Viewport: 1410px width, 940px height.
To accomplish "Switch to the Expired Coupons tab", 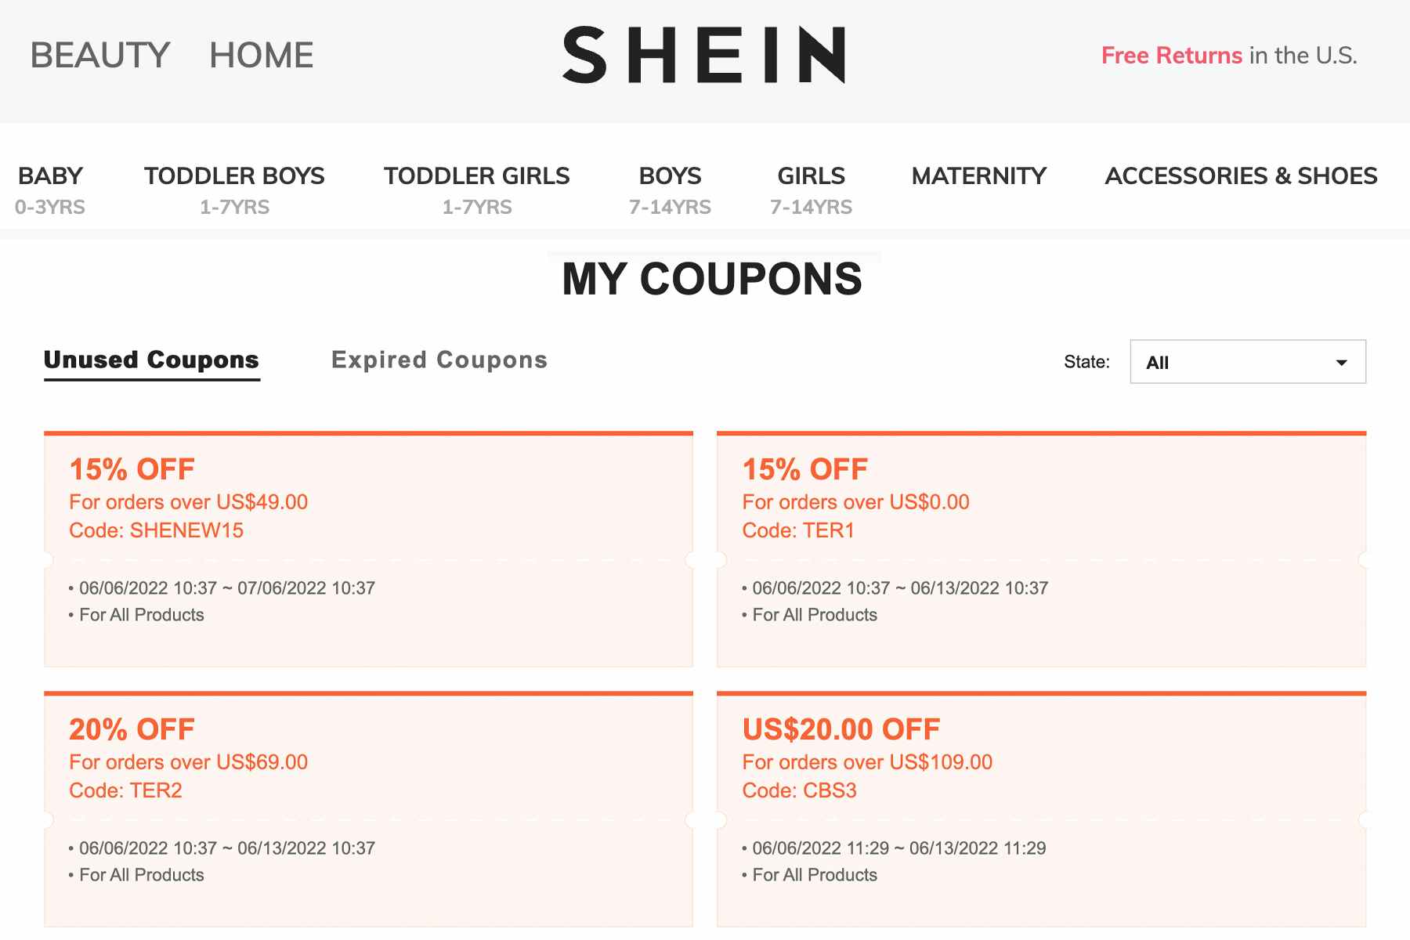I will [x=439, y=360].
